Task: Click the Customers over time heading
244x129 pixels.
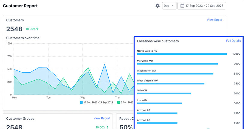Action: [x=23, y=38]
